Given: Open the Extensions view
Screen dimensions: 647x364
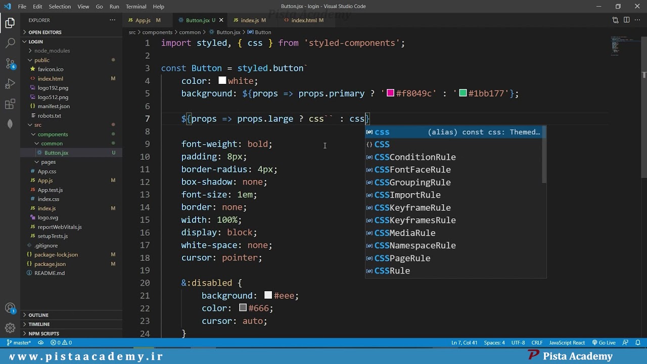Looking at the screenshot, I should click(x=10, y=104).
